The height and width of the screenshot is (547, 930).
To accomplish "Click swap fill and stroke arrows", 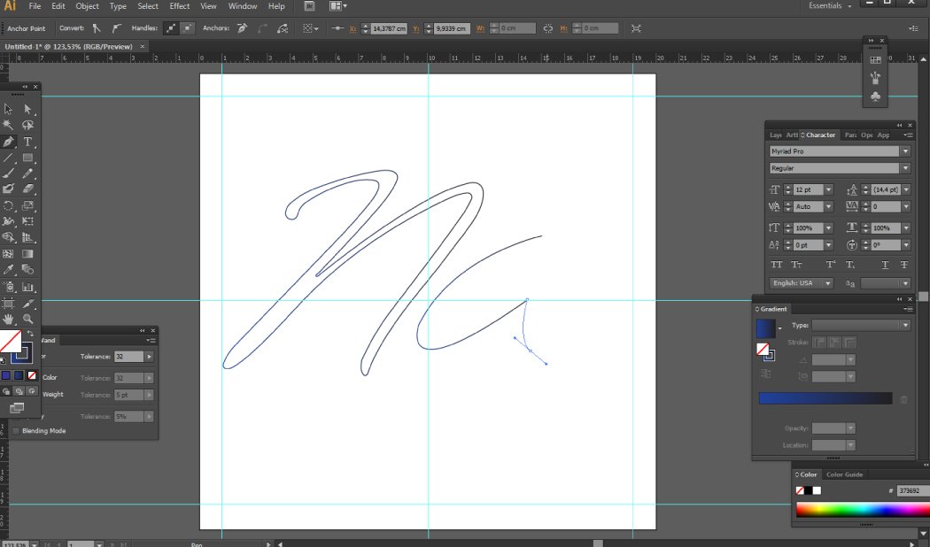I will pyautogui.click(x=29, y=334).
